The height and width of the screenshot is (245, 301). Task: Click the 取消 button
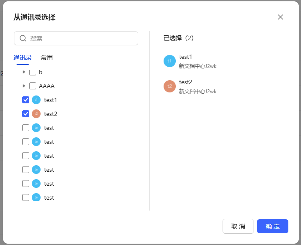click(x=238, y=226)
